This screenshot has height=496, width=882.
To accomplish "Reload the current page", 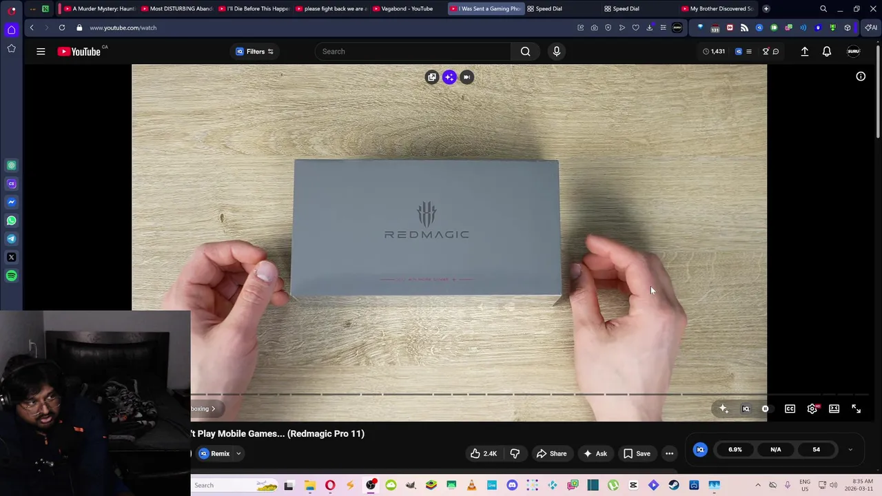I will pyautogui.click(x=62, y=28).
